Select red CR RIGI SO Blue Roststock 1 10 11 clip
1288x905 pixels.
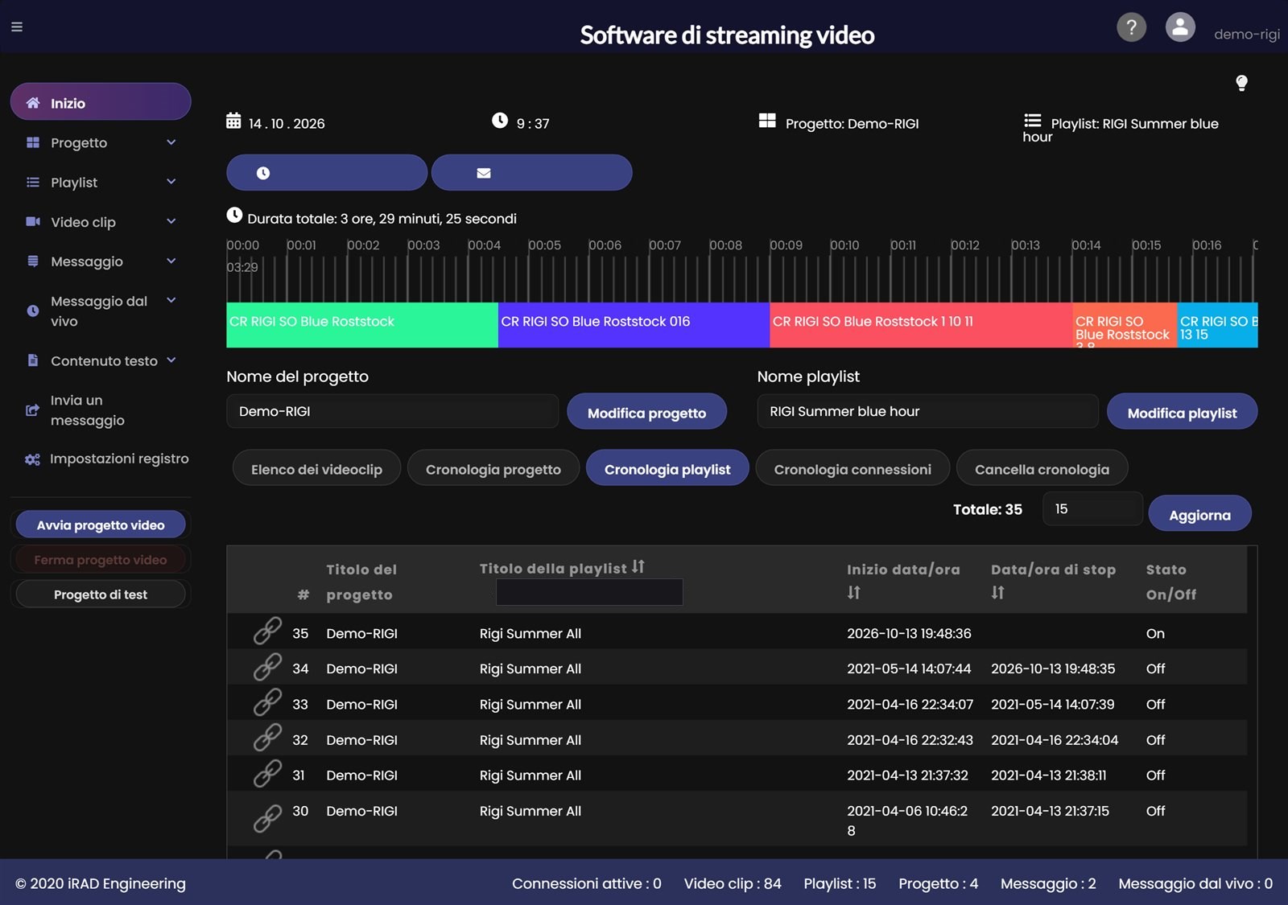(x=921, y=325)
